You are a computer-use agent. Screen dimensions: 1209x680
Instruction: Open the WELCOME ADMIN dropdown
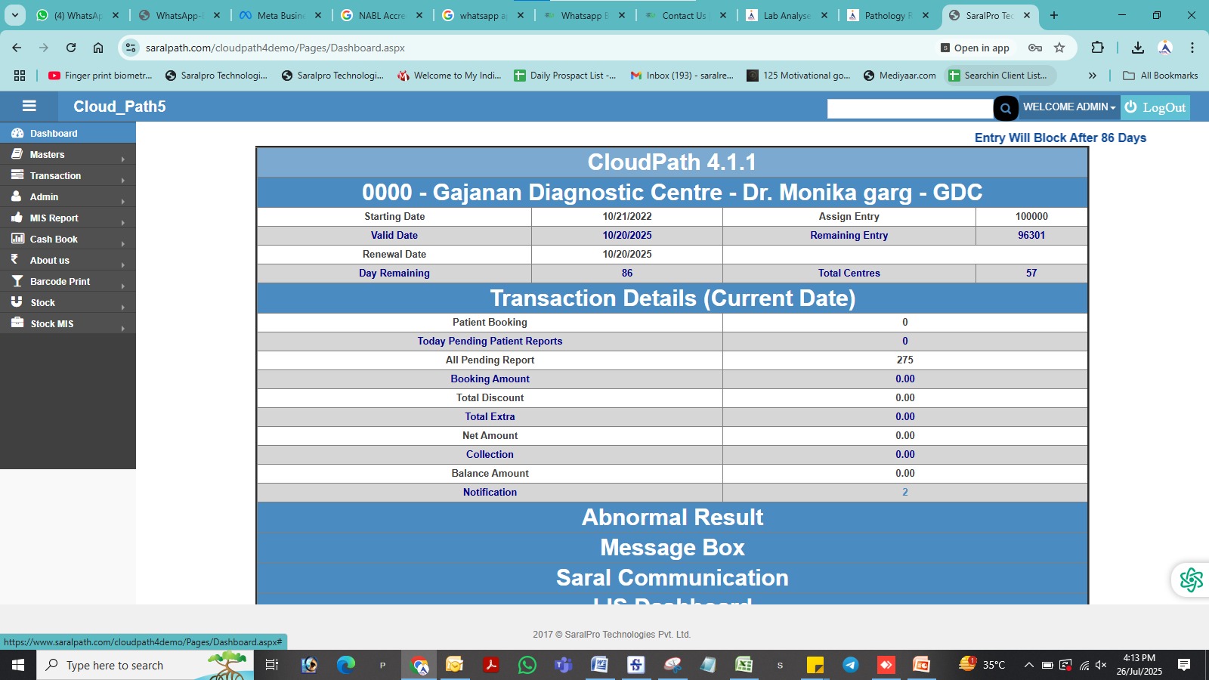click(1068, 107)
